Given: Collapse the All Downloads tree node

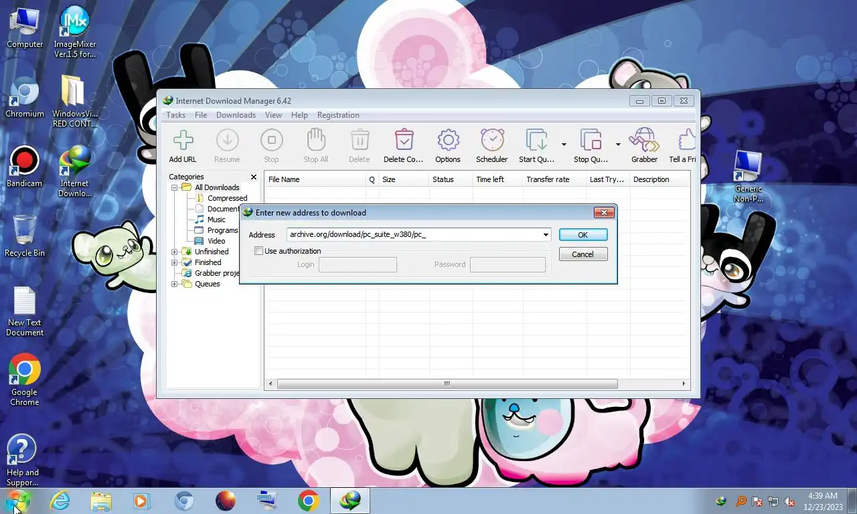Looking at the screenshot, I should (175, 187).
